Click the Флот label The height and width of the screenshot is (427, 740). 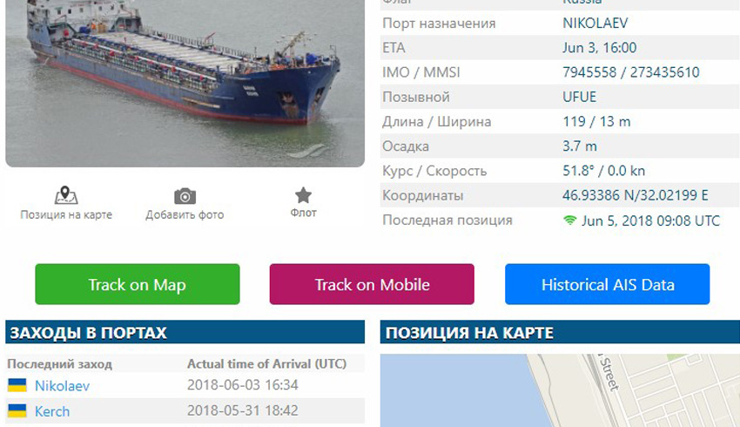point(304,213)
